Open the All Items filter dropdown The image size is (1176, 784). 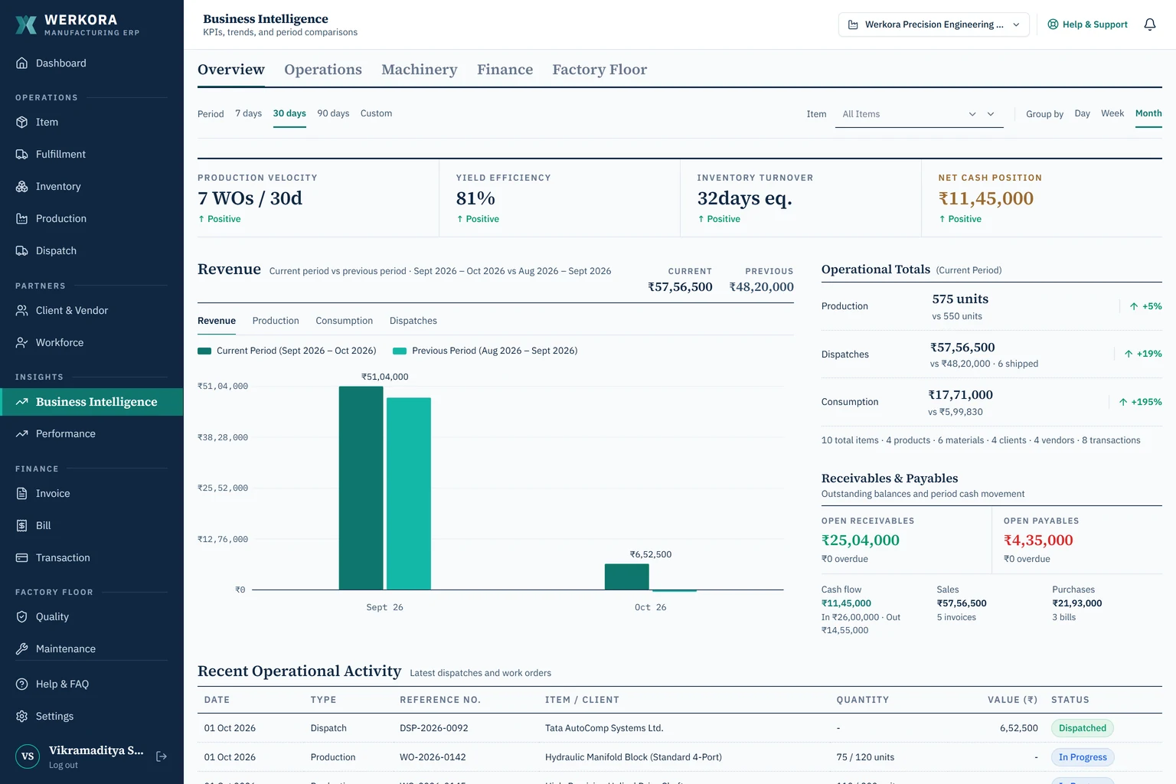click(919, 114)
